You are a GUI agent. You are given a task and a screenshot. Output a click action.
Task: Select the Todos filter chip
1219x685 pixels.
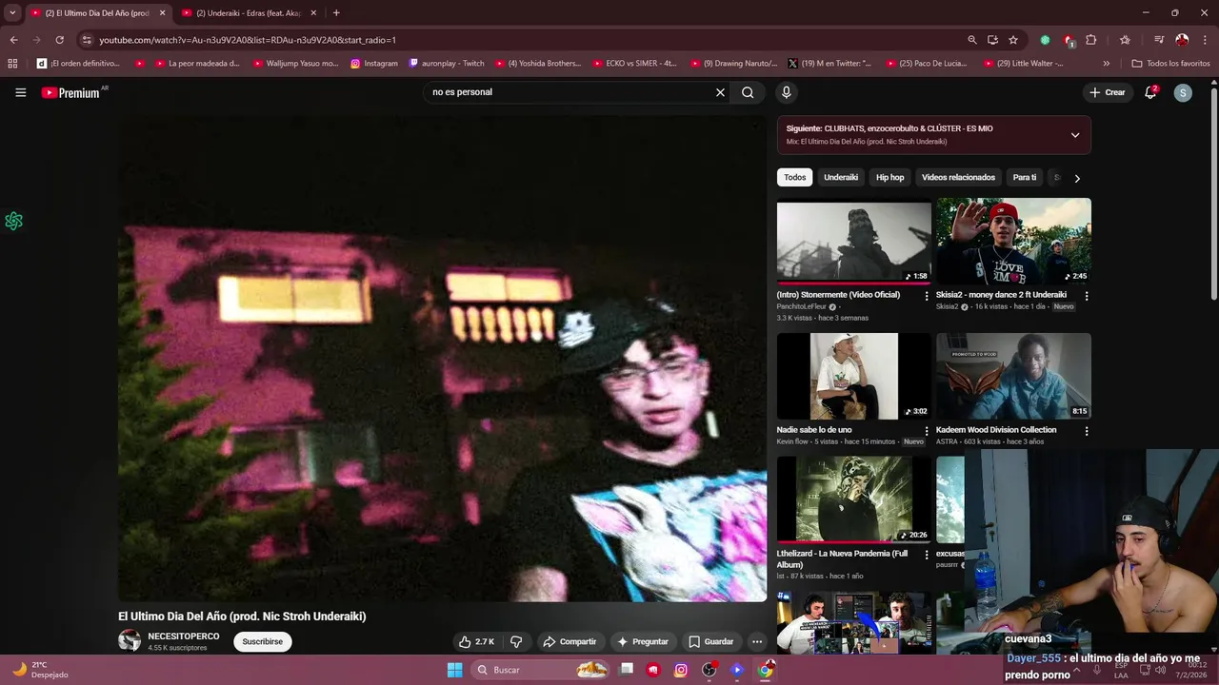(794, 177)
